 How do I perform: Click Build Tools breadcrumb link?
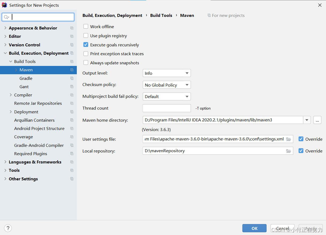[x=161, y=16]
